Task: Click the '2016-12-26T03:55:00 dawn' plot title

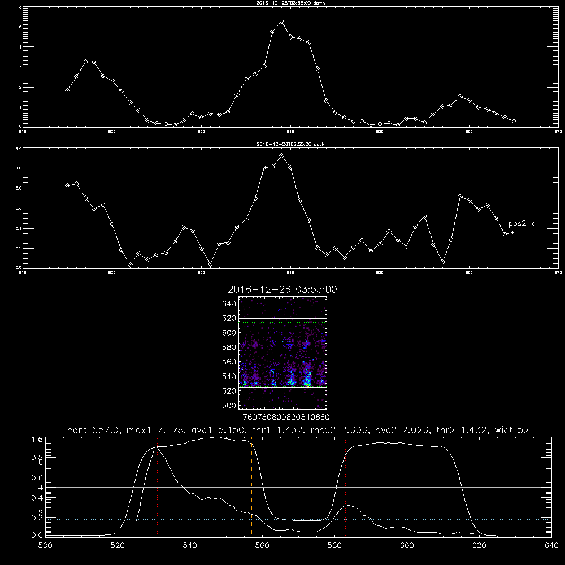Action: coord(290,3)
